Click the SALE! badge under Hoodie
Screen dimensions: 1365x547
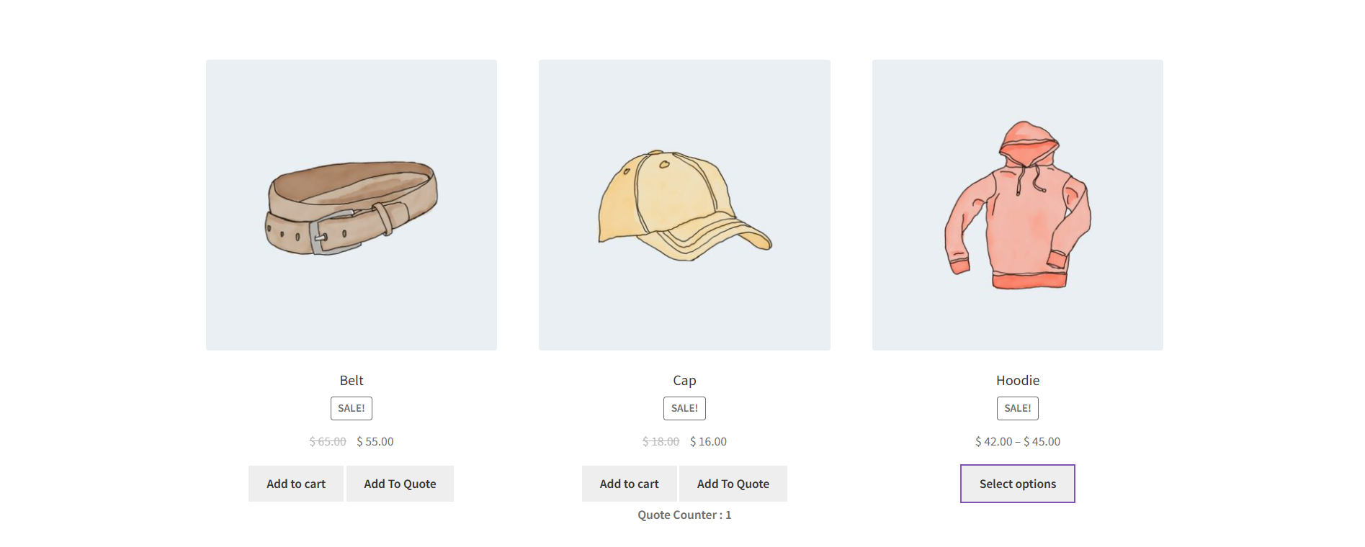click(x=1017, y=408)
